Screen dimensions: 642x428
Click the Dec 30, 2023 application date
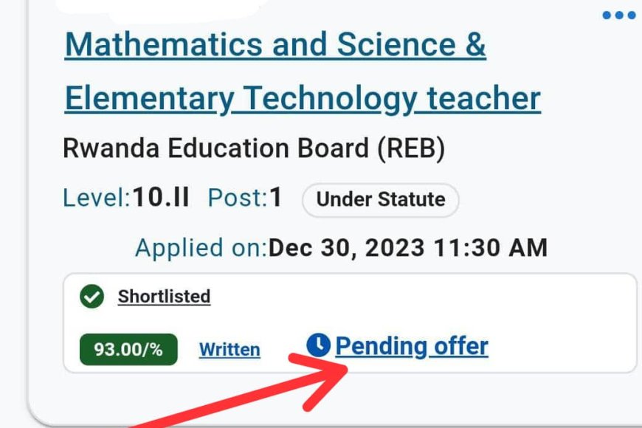coord(346,248)
